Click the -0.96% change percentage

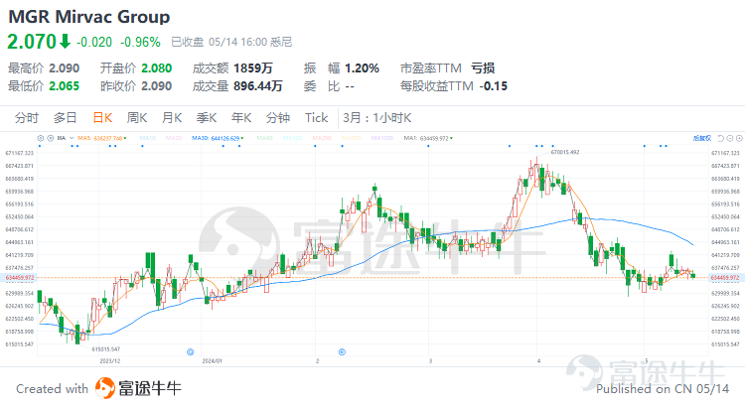(140, 43)
